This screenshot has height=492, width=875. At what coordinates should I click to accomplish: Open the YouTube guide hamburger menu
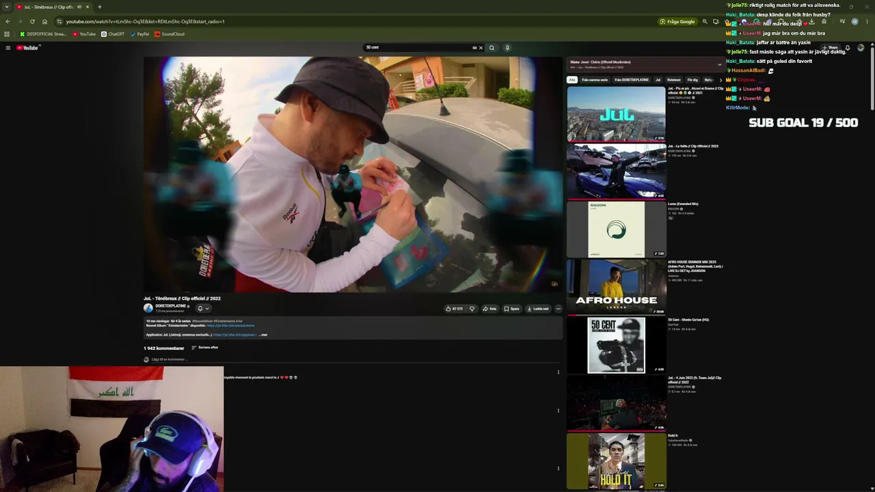[8, 48]
